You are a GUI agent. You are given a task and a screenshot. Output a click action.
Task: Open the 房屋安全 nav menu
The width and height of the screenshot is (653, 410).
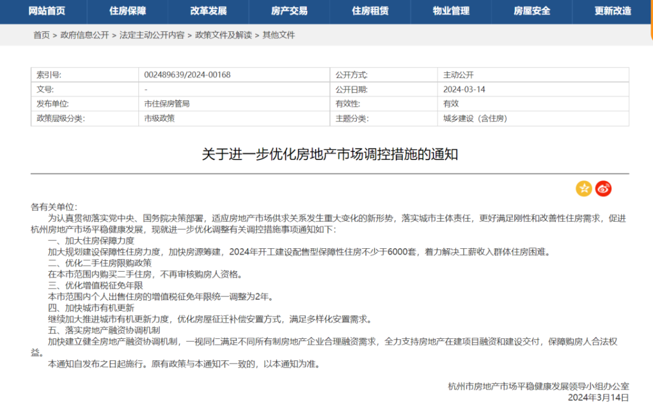click(531, 11)
